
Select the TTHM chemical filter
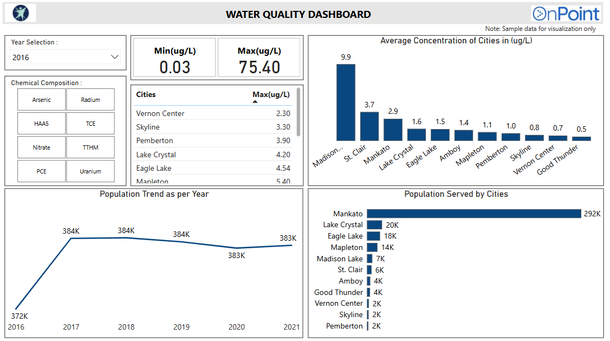tap(90, 147)
